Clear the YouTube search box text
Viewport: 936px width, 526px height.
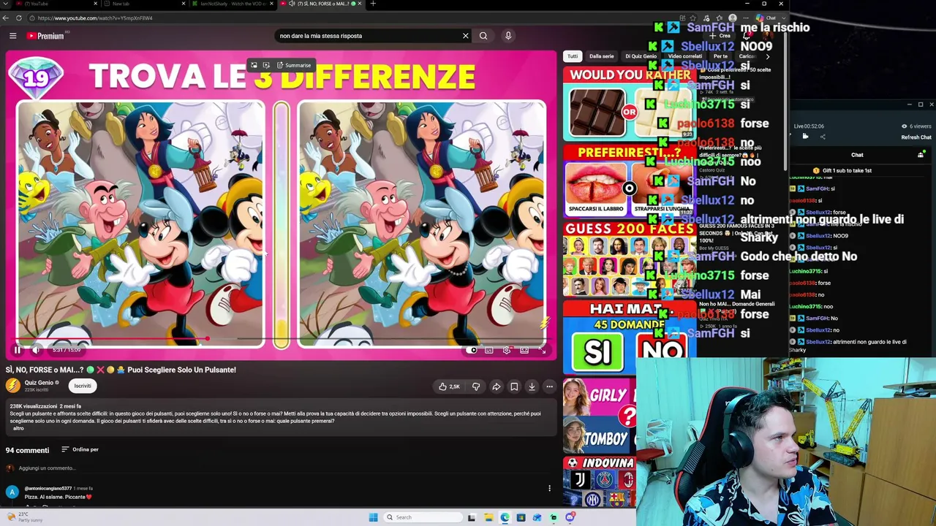point(465,36)
